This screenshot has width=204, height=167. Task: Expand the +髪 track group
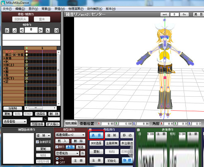[4, 68]
